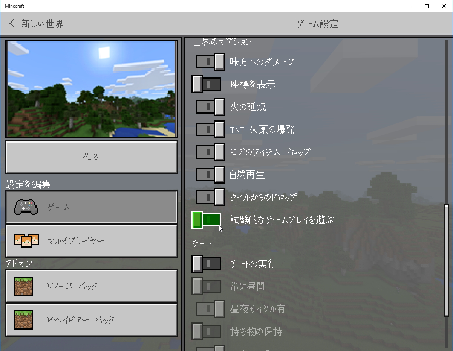
Task: Click the game controller icon
Action: [x=26, y=207]
